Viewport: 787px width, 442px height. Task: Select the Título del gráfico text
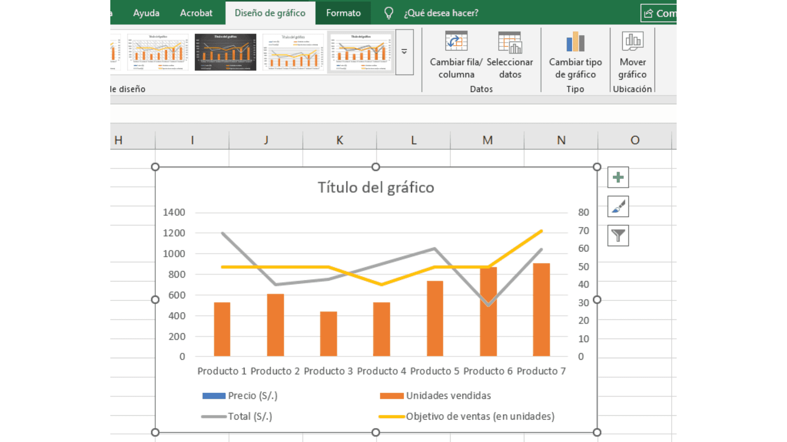[376, 187]
